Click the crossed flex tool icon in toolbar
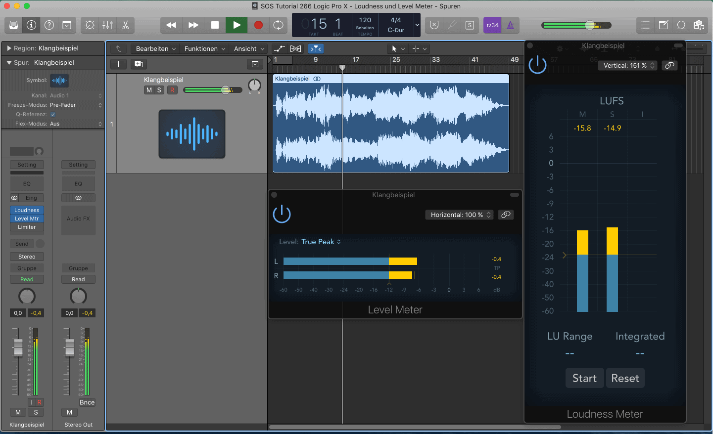This screenshot has height=434, width=713. [295, 48]
